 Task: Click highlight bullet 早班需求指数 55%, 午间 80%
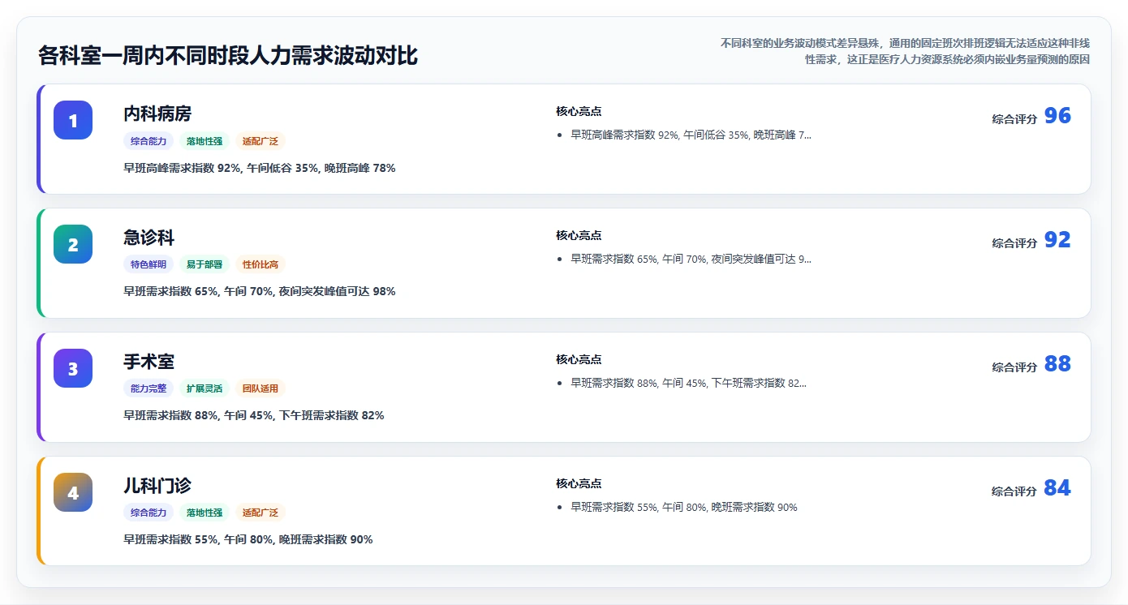pos(684,508)
